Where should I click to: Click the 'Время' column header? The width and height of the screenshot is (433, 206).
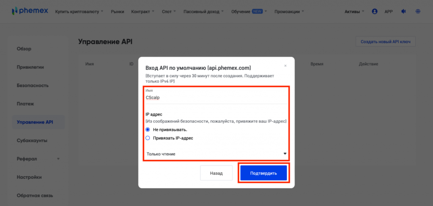tap(317, 64)
